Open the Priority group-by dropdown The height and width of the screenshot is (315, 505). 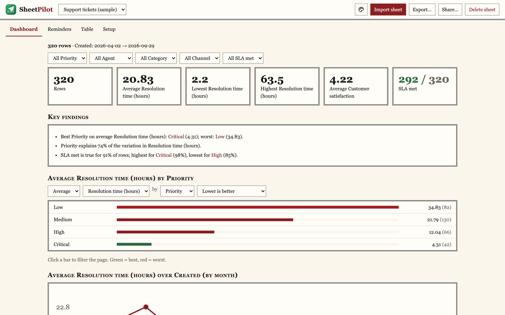177,191
